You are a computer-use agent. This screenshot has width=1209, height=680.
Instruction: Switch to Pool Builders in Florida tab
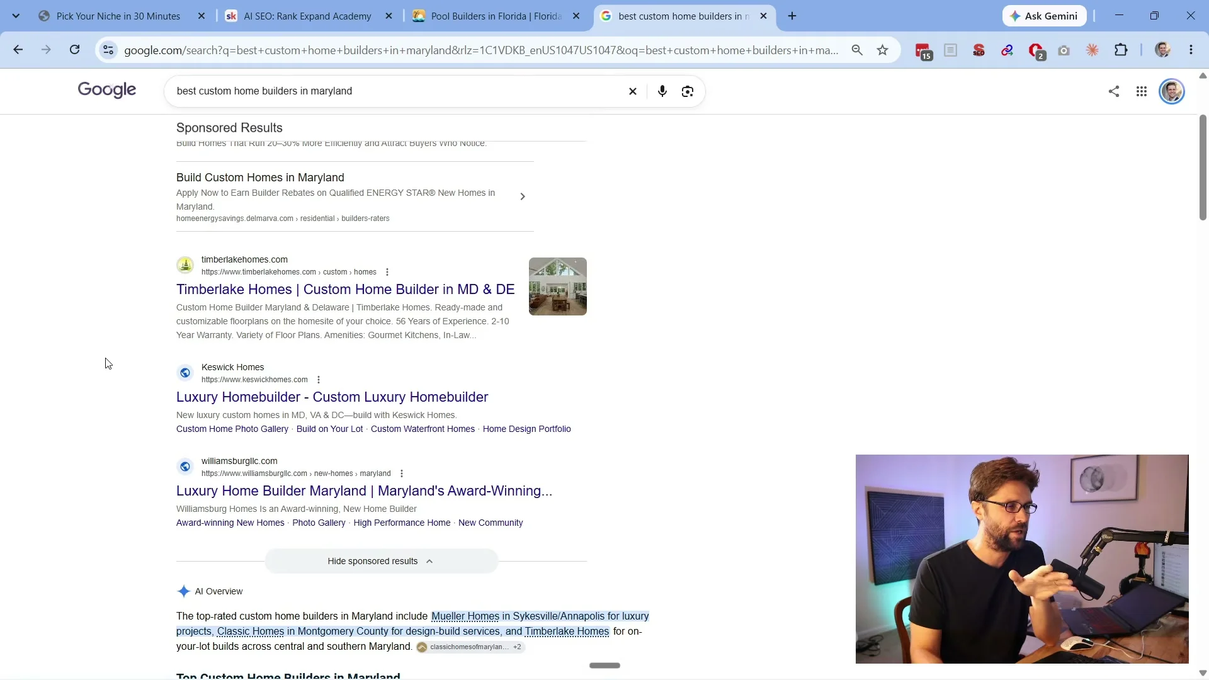point(497,16)
